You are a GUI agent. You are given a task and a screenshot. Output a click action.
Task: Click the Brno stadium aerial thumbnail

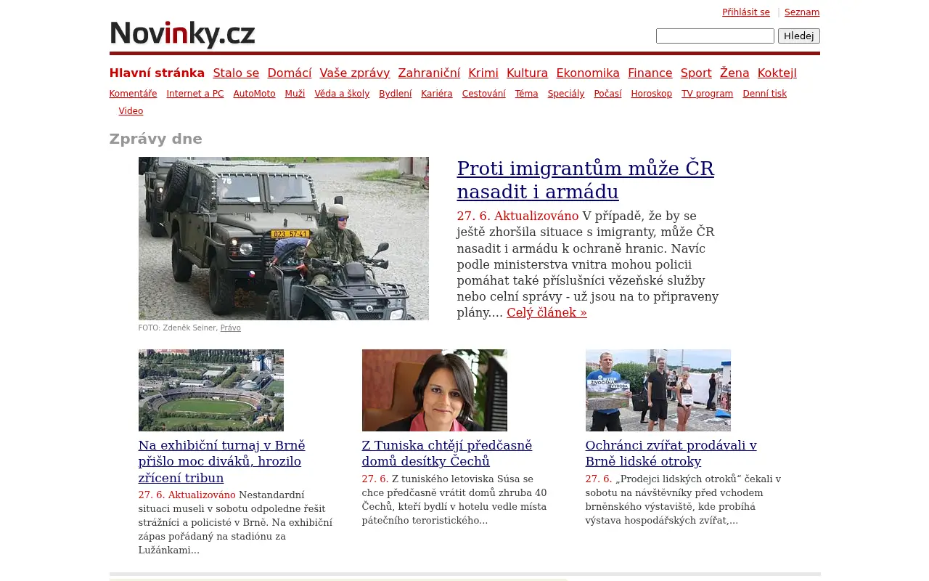click(x=211, y=390)
